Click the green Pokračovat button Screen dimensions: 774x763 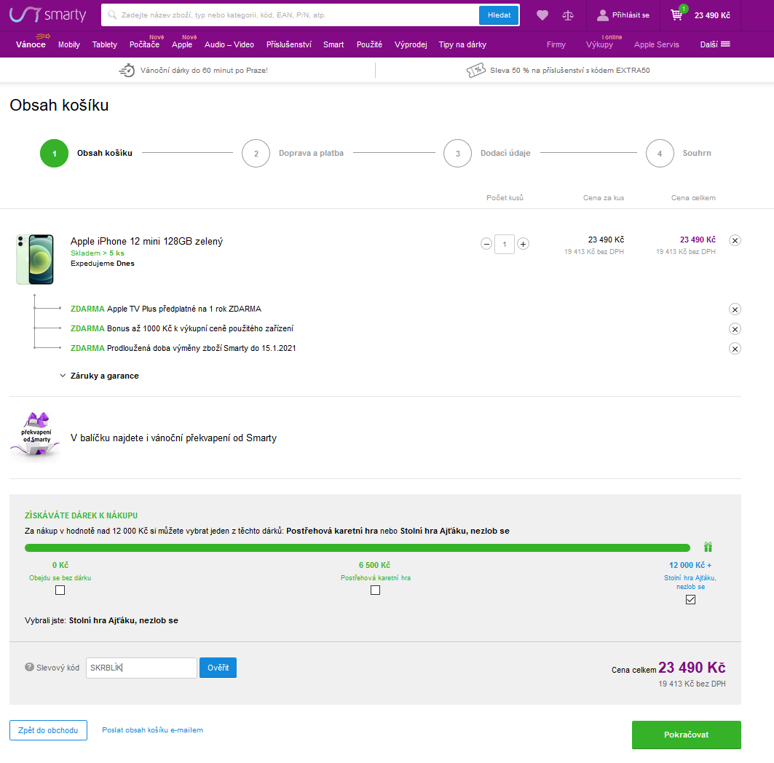coord(686,735)
